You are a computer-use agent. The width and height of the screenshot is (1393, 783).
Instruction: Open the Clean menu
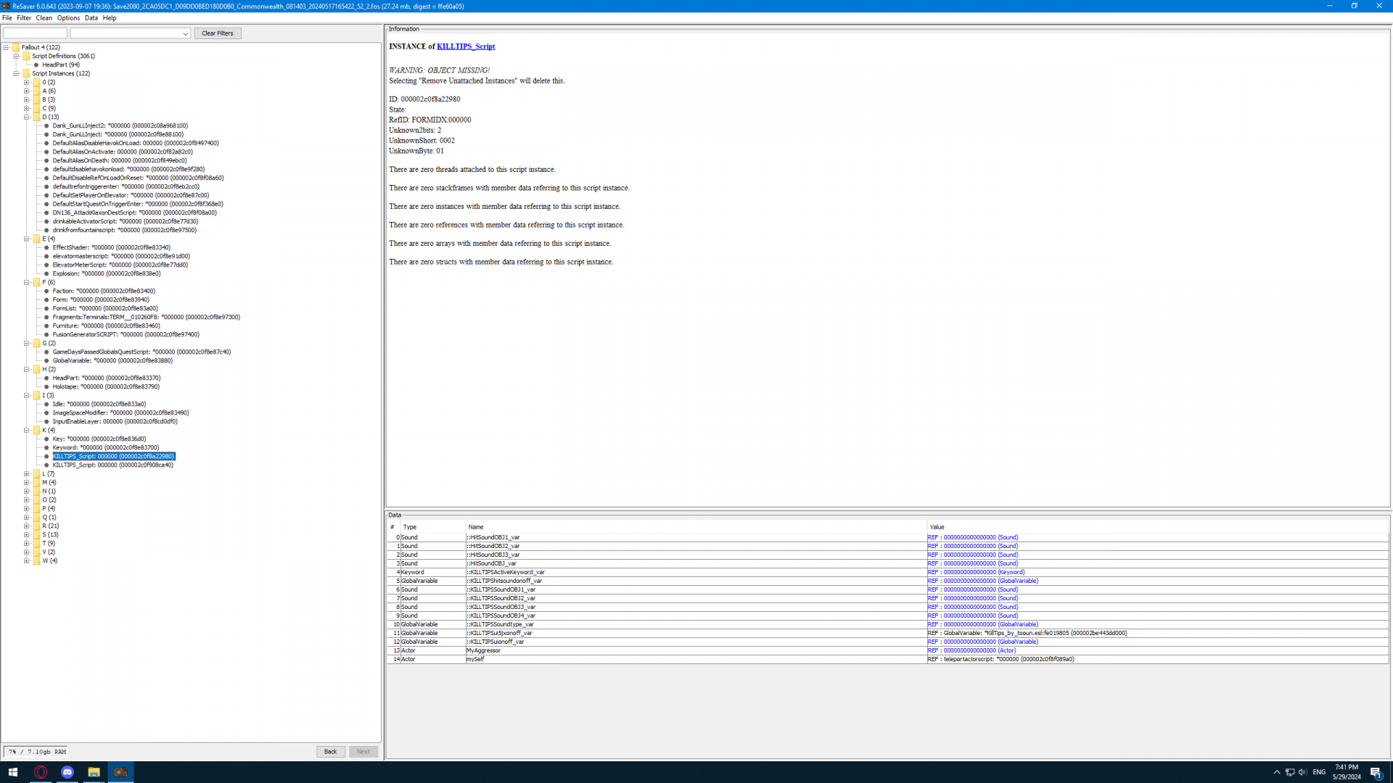pyautogui.click(x=44, y=18)
